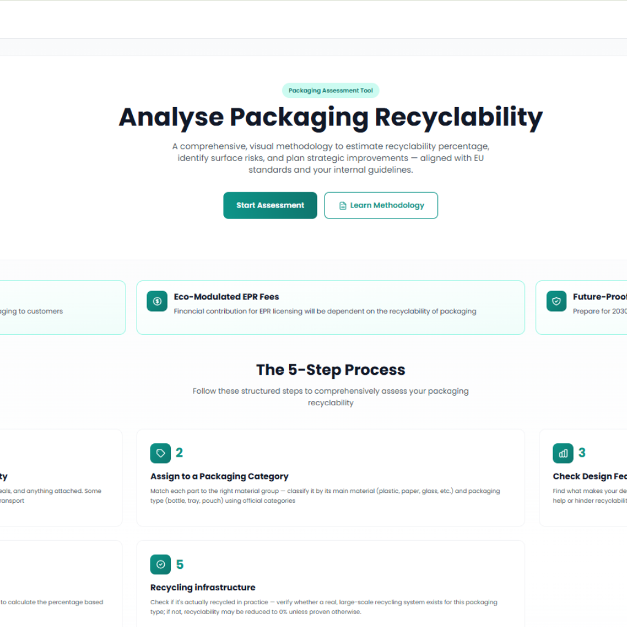Click the check circle icon for step 5

[x=160, y=565]
